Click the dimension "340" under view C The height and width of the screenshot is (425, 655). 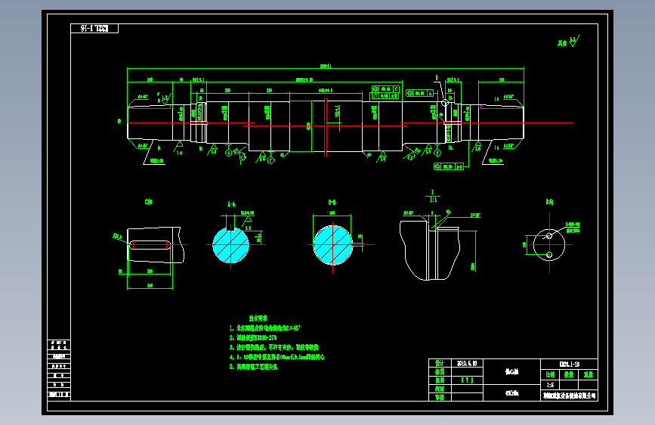tap(150, 285)
